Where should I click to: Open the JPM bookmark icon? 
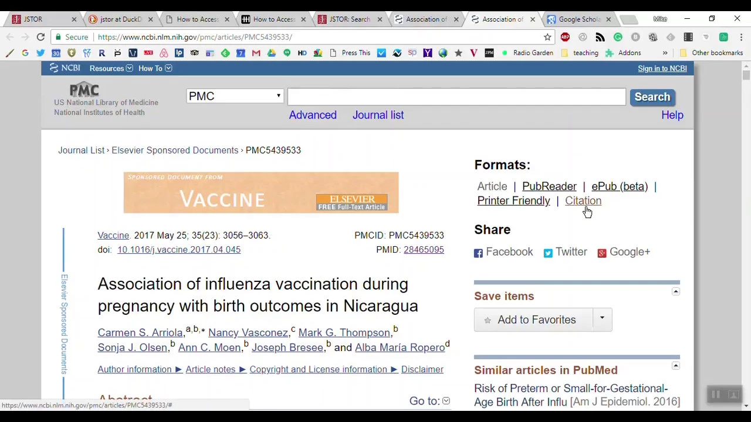pyautogui.click(x=489, y=53)
